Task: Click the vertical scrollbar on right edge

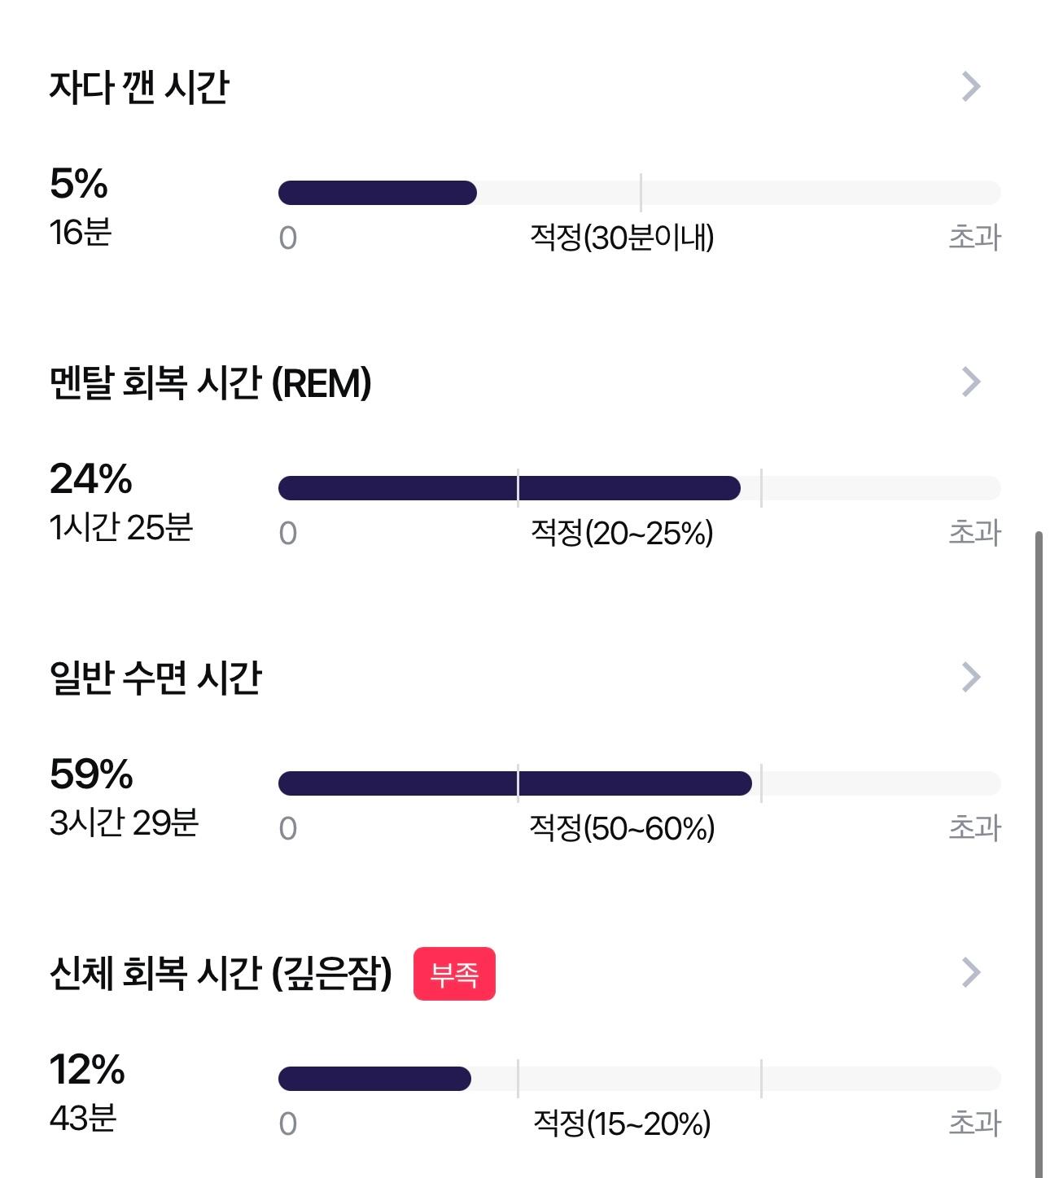Action: pyautogui.click(x=1039, y=854)
